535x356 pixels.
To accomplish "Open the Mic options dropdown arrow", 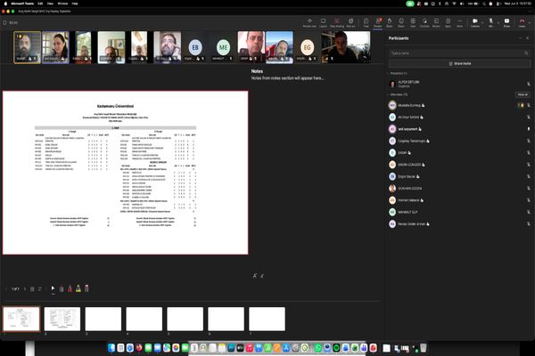I will pyautogui.click(x=498, y=23).
